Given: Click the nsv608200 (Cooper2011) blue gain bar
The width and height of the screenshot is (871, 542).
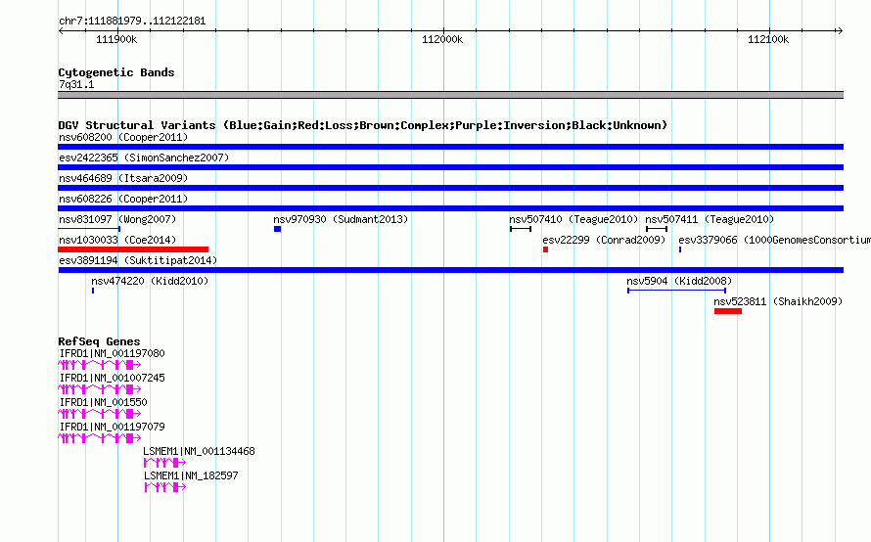Looking at the screenshot, I should pos(450,147).
